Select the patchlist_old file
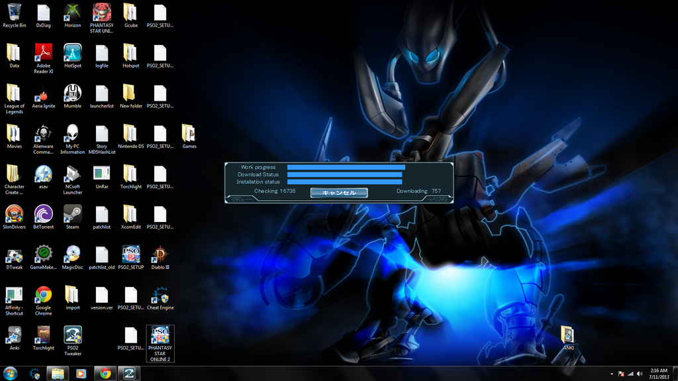The height and width of the screenshot is (381, 678). (101, 258)
